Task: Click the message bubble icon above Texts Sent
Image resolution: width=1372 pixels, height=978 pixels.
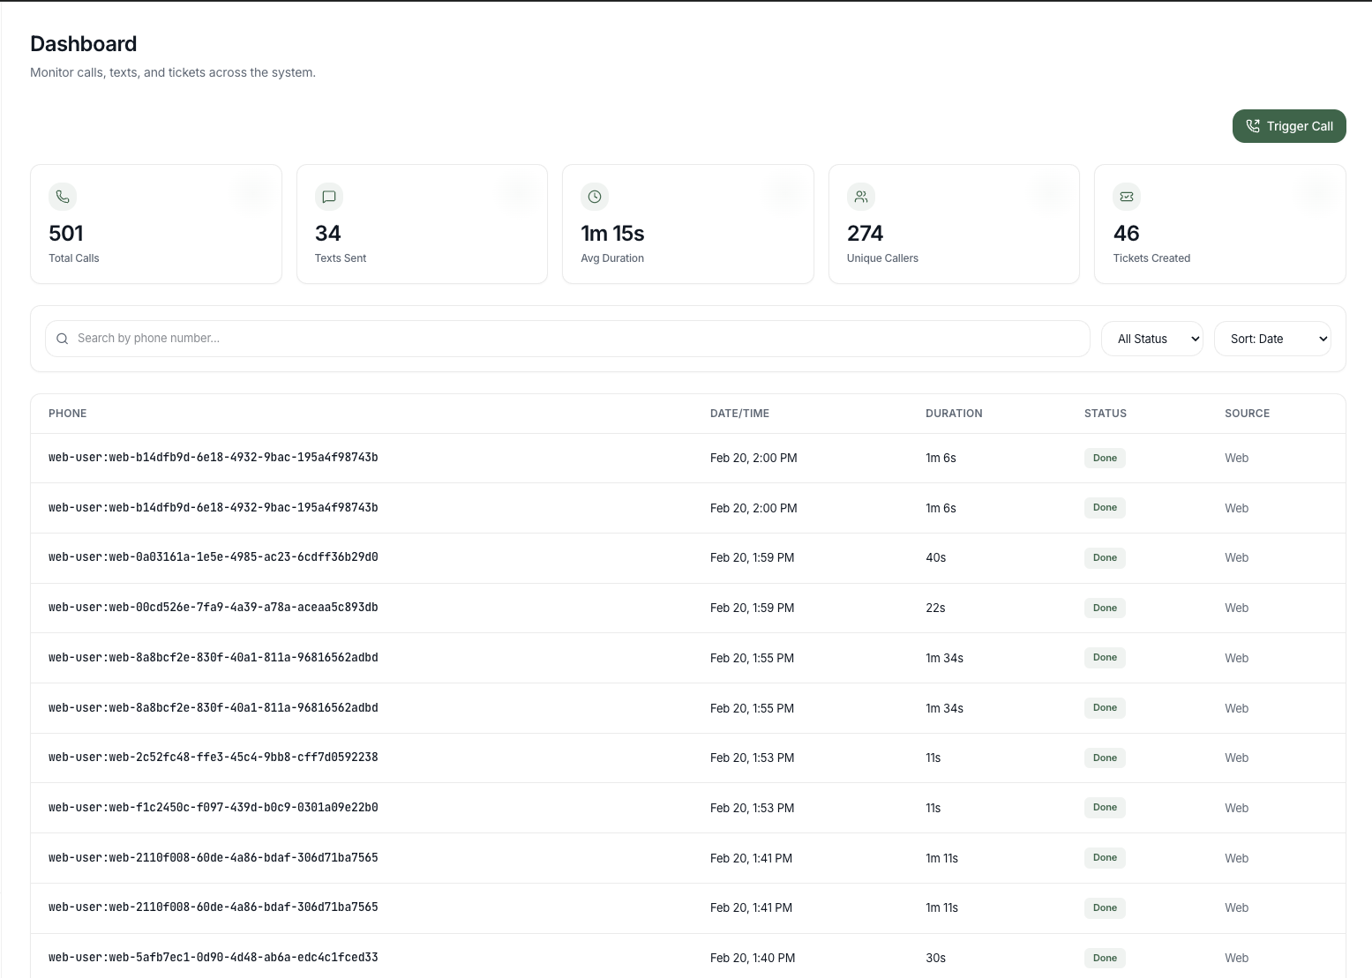Action: click(x=329, y=197)
